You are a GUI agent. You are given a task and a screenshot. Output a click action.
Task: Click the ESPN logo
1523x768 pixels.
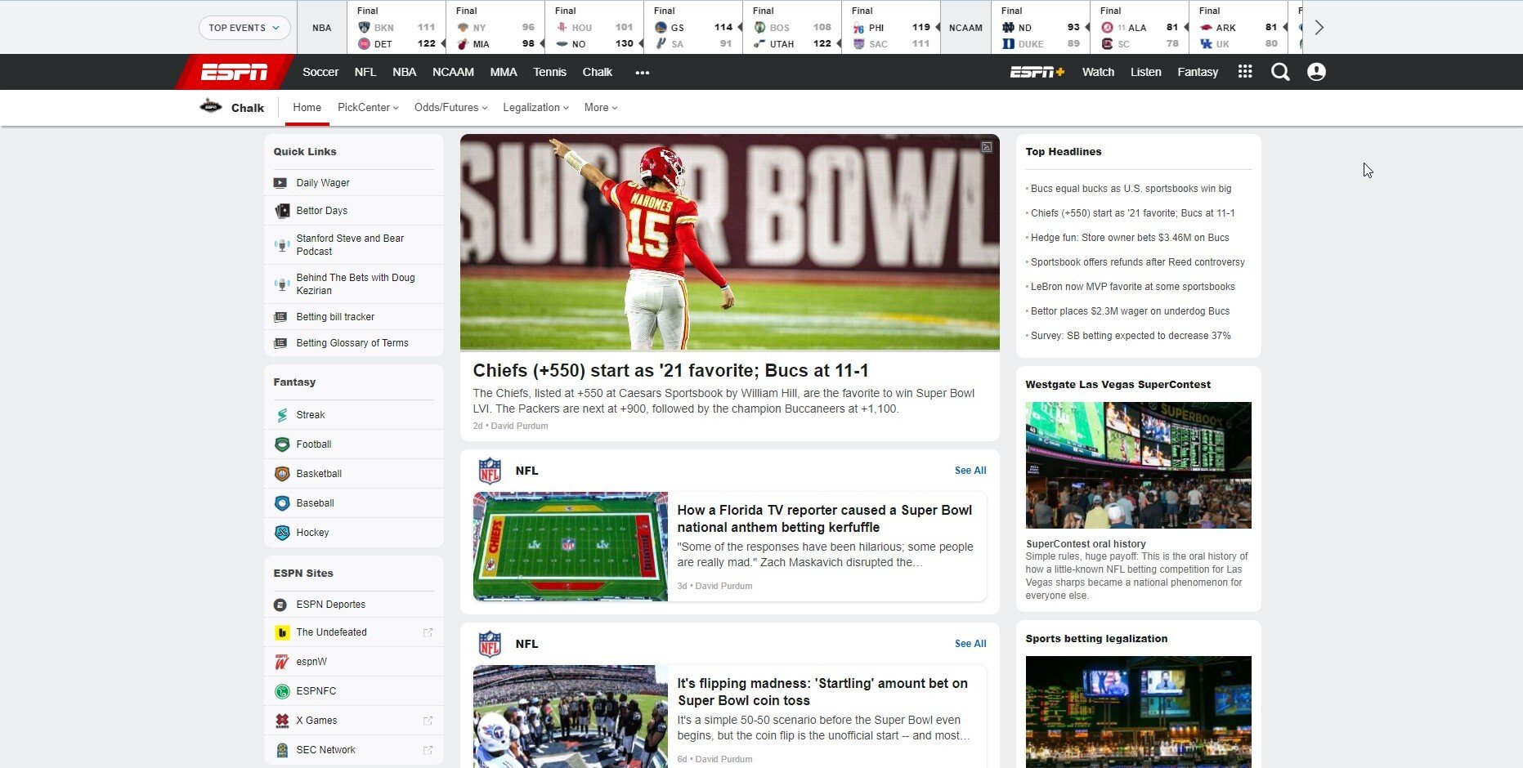pos(234,72)
